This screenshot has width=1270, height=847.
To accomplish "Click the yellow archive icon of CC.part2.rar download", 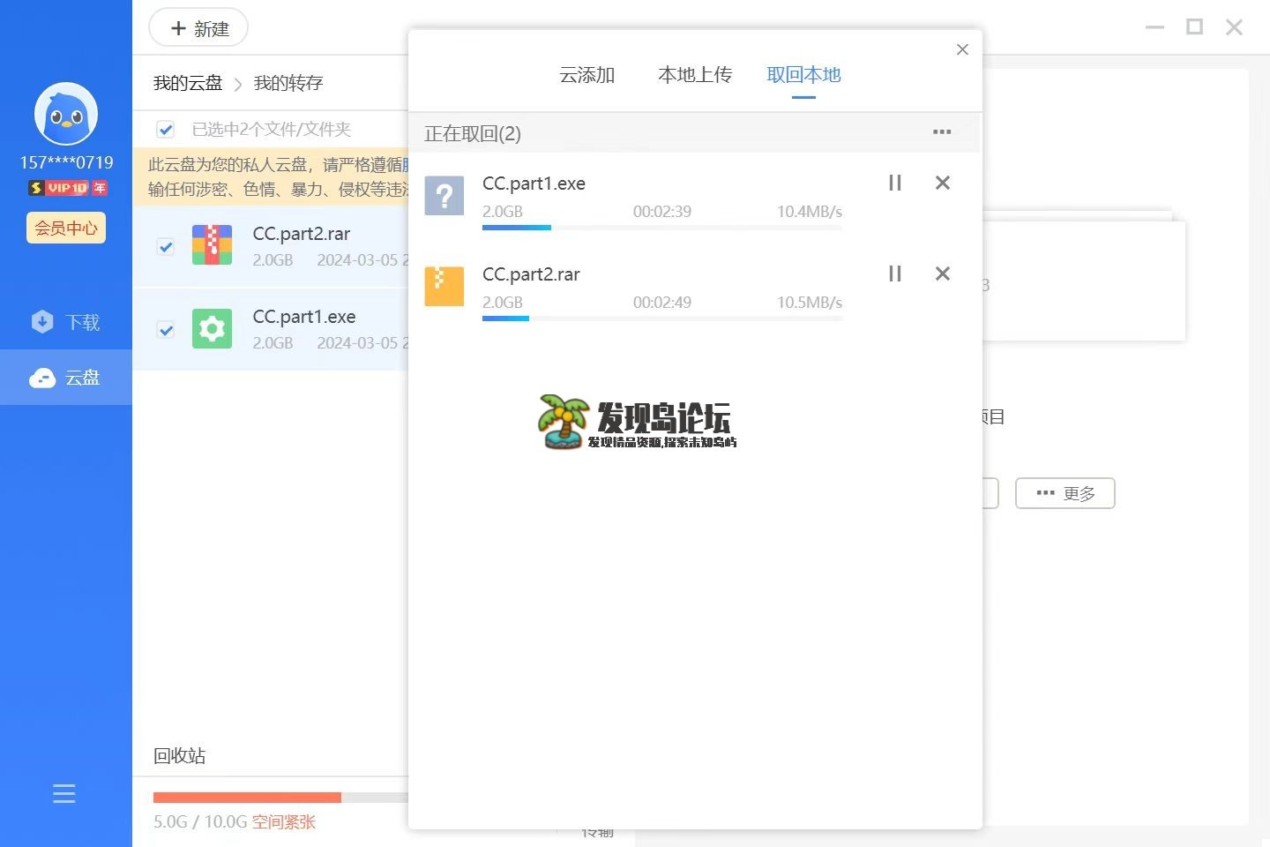I will tap(444, 286).
